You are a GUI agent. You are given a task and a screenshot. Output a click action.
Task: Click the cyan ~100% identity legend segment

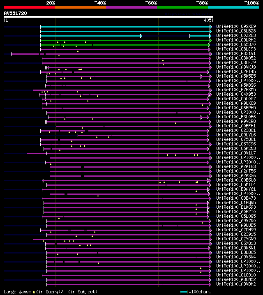(x=234, y=7)
